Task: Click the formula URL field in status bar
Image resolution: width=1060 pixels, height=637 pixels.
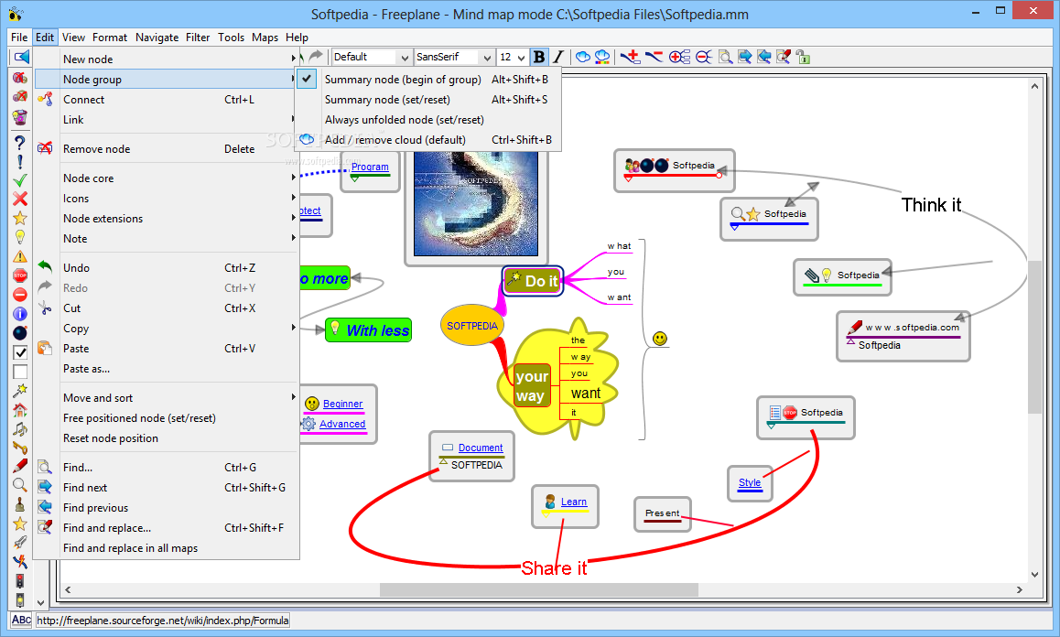Action: (x=162, y=621)
